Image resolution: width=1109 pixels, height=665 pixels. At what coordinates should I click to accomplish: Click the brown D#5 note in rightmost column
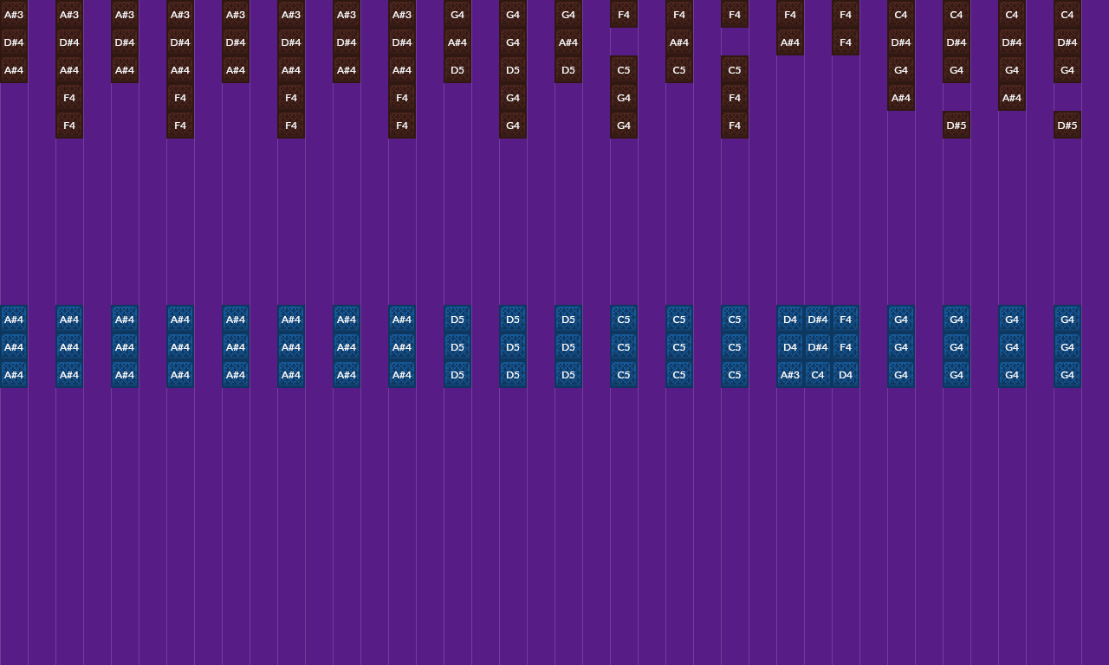click(1067, 126)
